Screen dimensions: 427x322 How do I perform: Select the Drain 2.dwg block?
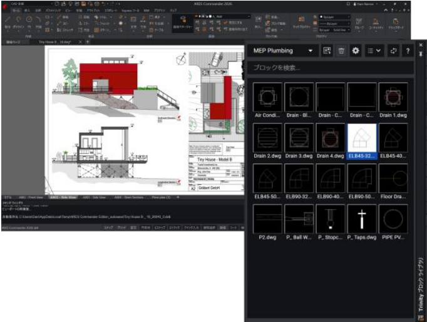tap(267, 139)
